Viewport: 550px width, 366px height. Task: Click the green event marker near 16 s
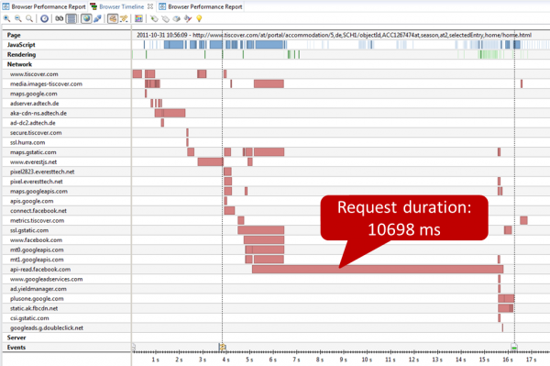click(514, 347)
